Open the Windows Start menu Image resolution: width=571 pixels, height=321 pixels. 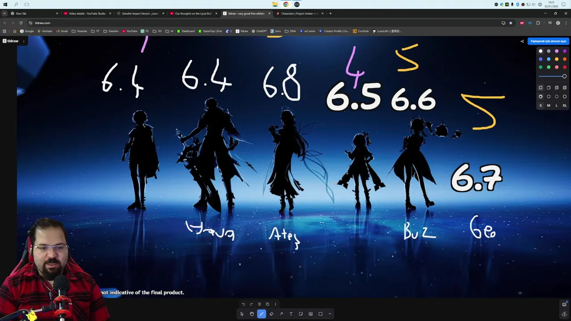pyautogui.click(x=5, y=4)
